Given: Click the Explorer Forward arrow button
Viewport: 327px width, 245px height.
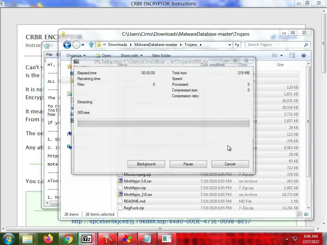Looking at the screenshot, I should [76, 45].
